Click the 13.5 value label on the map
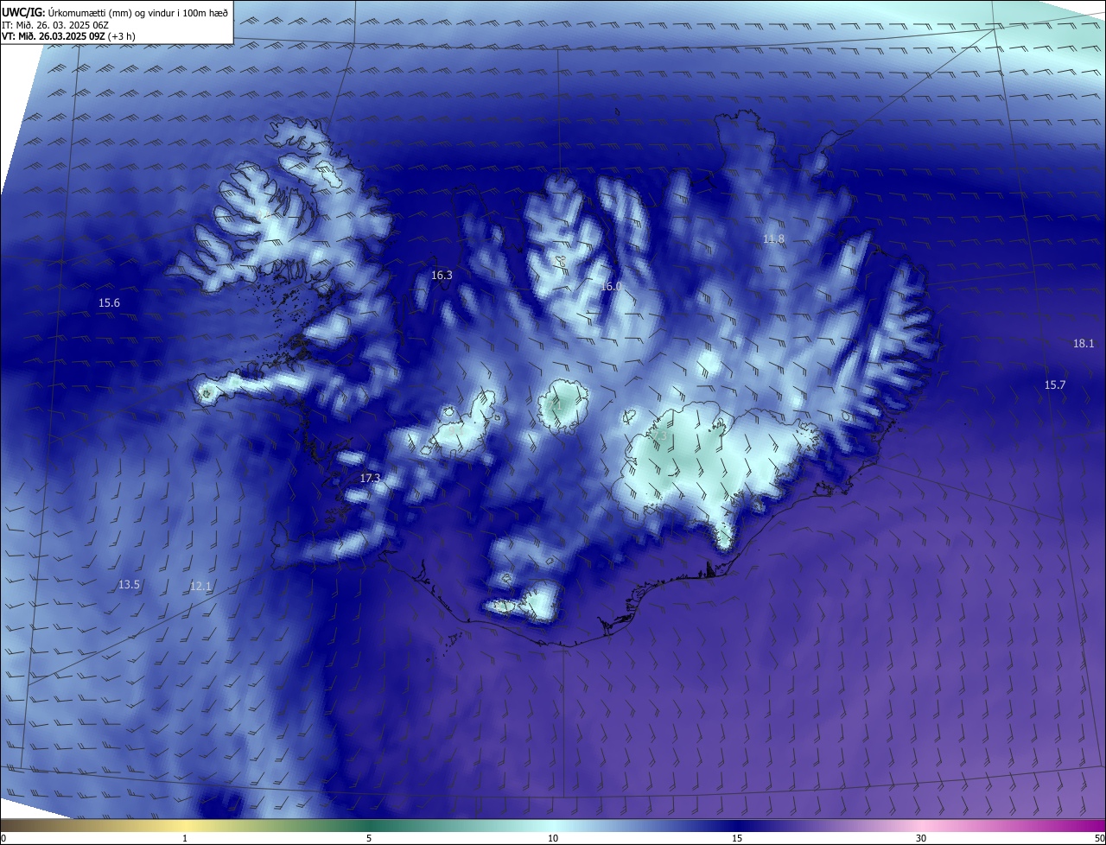1106x845 pixels. [129, 585]
